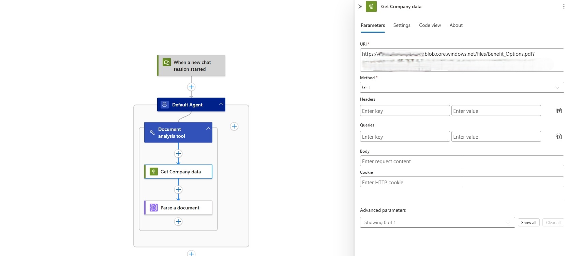568x256 pixels.
Task: Click the Clear all button
Action: coord(553,222)
